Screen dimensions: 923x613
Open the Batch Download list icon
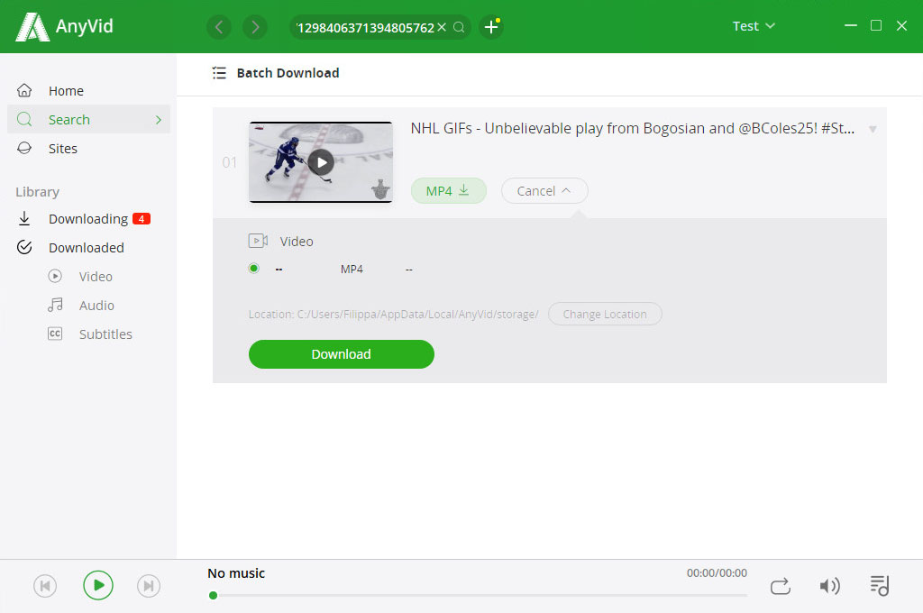click(219, 73)
